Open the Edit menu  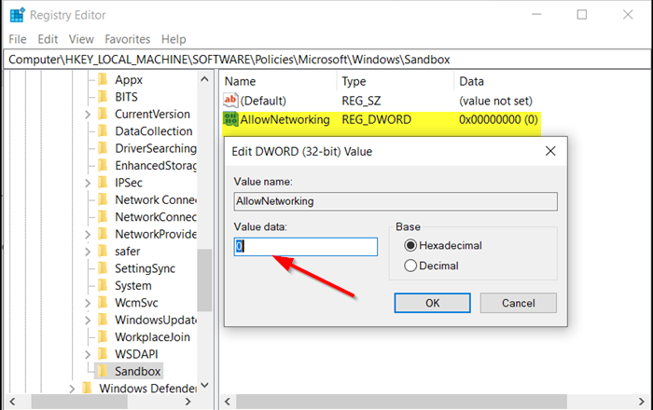tap(48, 39)
